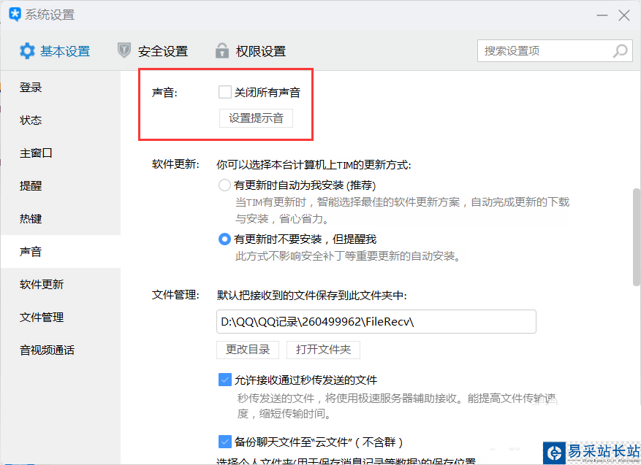Click the 设置提示音 button
This screenshot has height=465, width=641.
click(x=256, y=118)
